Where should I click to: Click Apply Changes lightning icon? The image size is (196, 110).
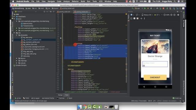[148, 8]
